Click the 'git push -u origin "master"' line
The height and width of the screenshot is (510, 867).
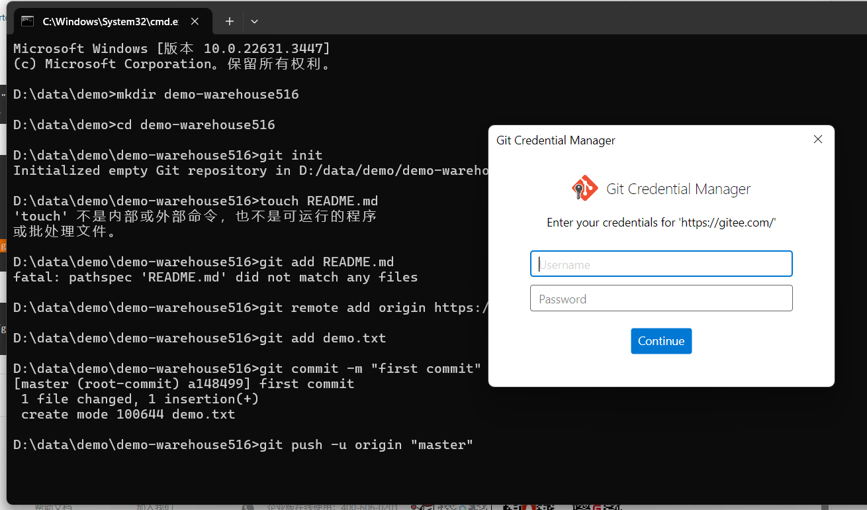(x=244, y=444)
